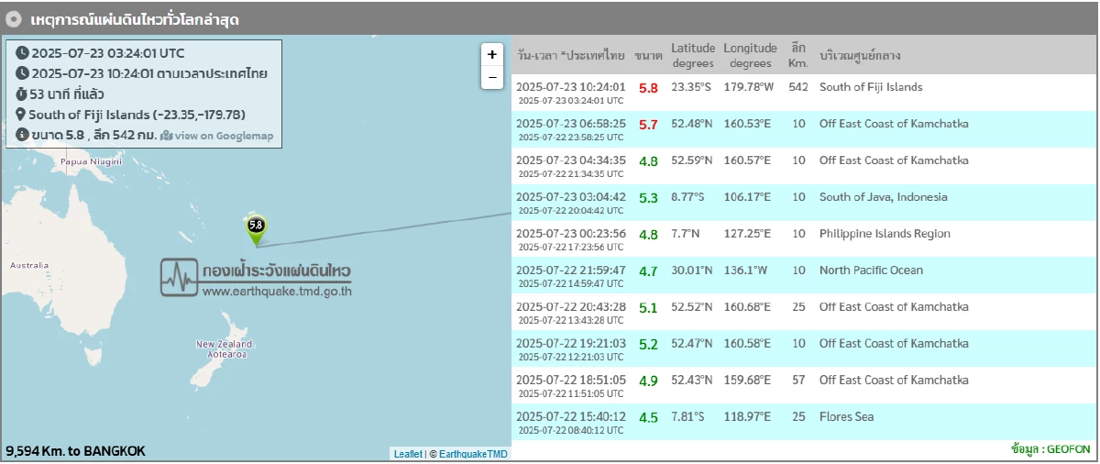Viewport: 1100px width, 464px height.
Task: Select the North Pacific Ocean row
Action: click(803, 276)
